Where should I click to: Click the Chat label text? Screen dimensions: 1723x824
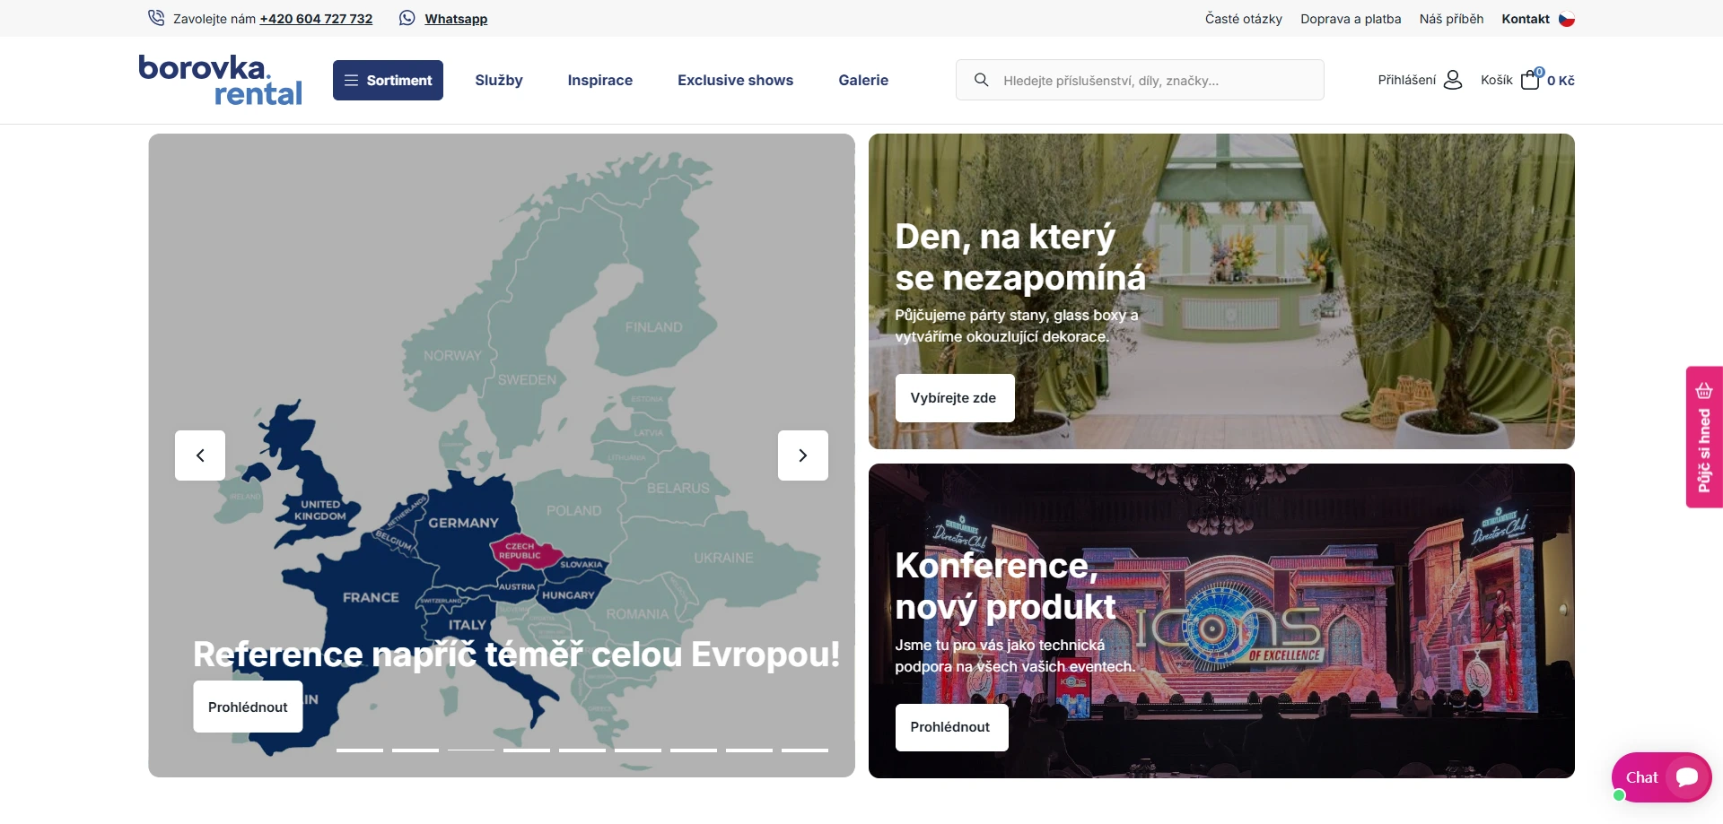click(1641, 777)
